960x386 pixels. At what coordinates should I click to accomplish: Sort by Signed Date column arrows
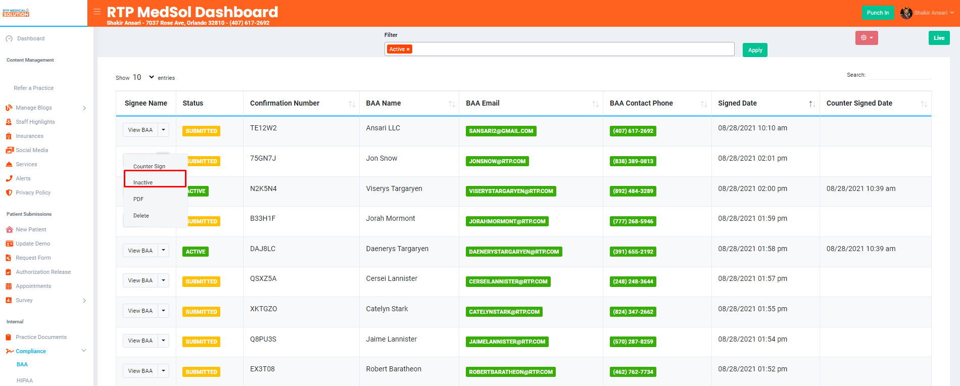812,104
